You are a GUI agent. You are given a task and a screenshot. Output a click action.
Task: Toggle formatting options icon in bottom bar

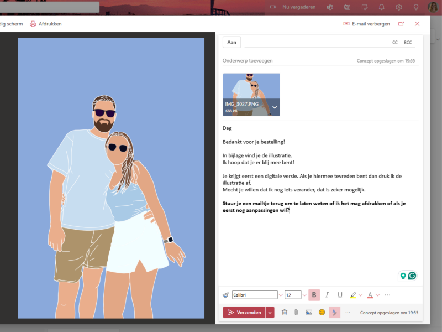[x=334, y=312]
